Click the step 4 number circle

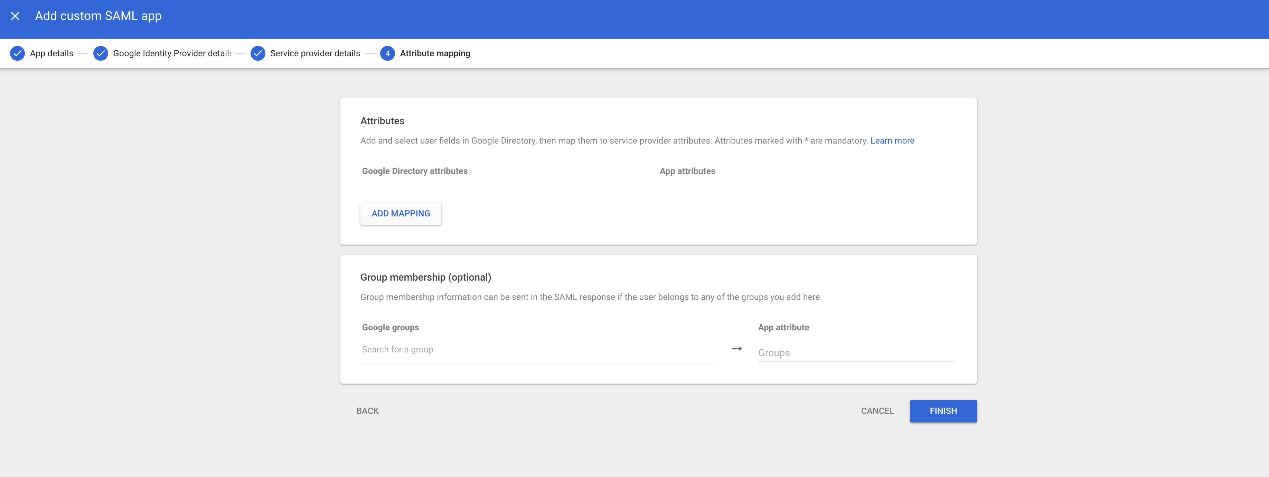(387, 53)
